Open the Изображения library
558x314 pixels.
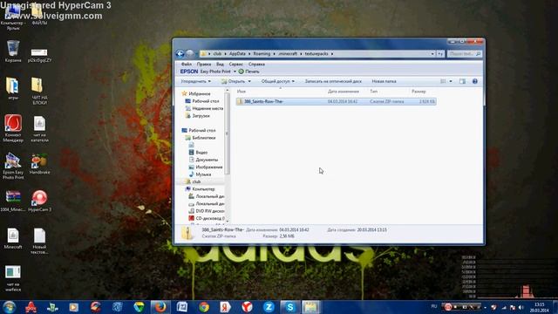pos(209,167)
